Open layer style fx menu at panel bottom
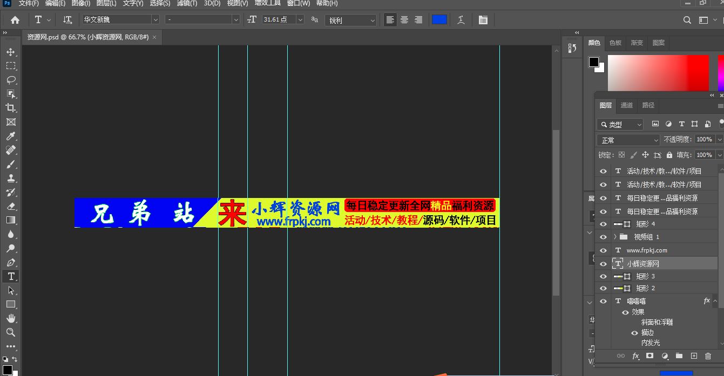The height and width of the screenshot is (376, 724). point(635,356)
